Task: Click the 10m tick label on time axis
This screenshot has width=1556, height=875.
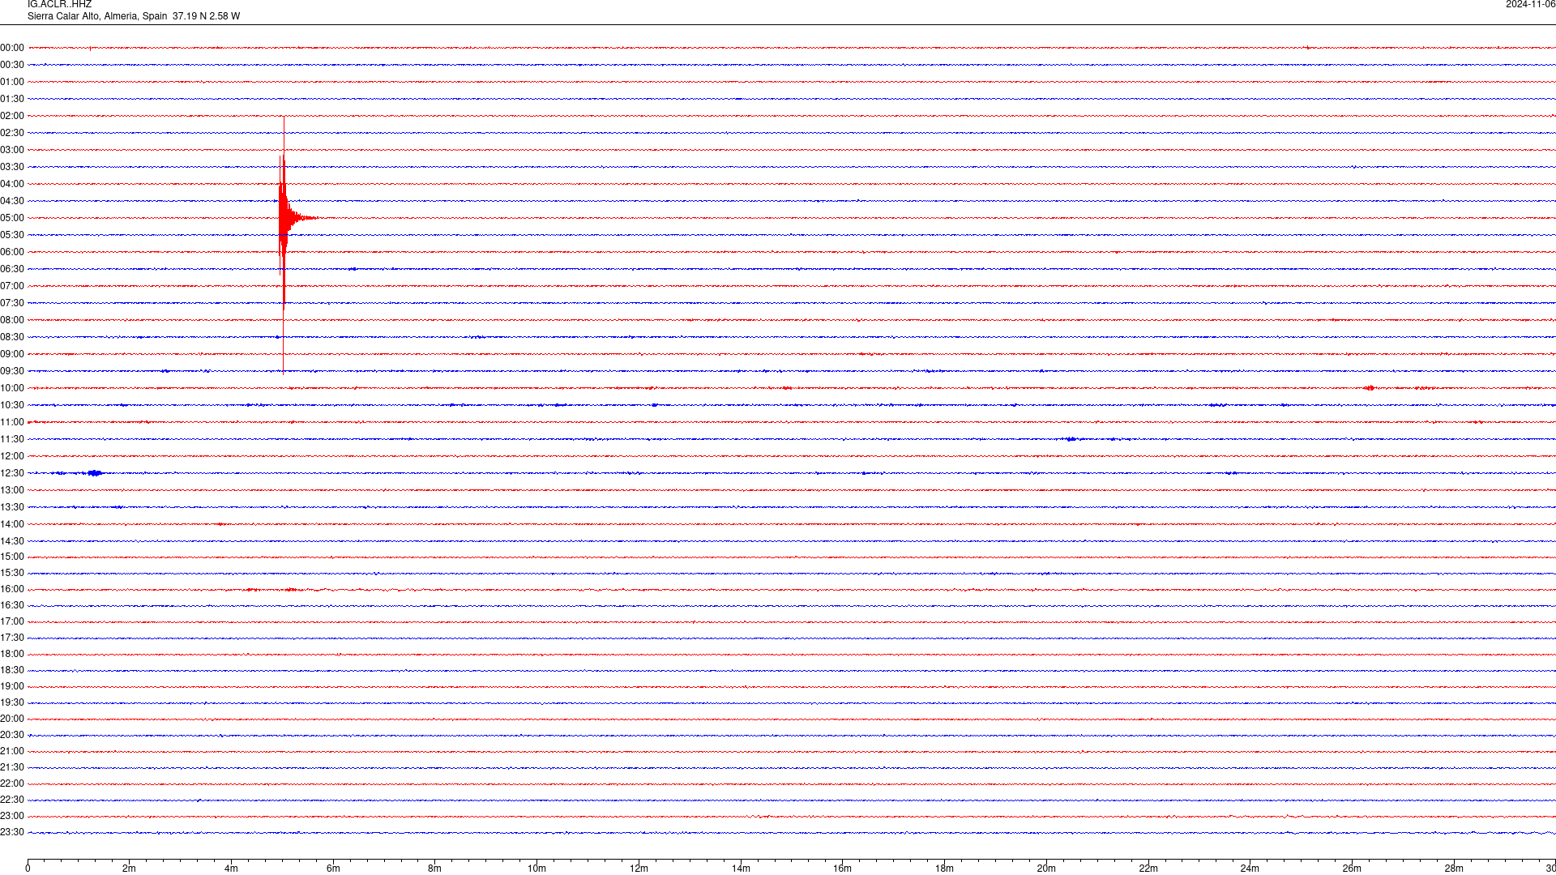Action: click(536, 869)
